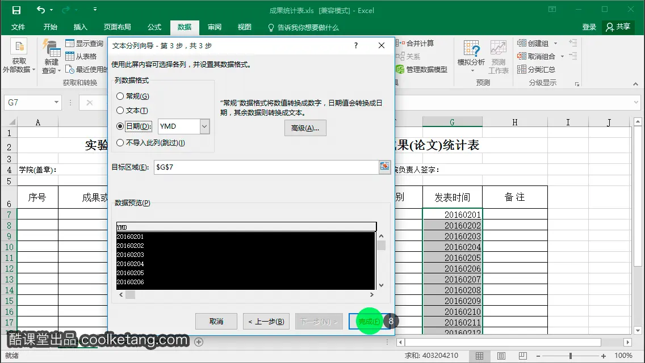Switch to Page Break Preview icon
The image size is (645, 363).
point(522,356)
